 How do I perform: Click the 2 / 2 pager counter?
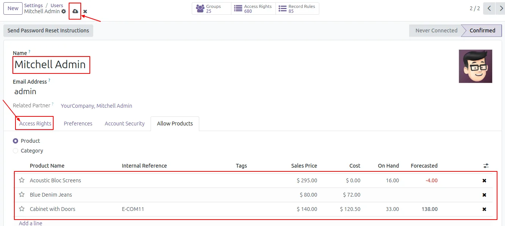pyautogui.click(x=475, y=8)
